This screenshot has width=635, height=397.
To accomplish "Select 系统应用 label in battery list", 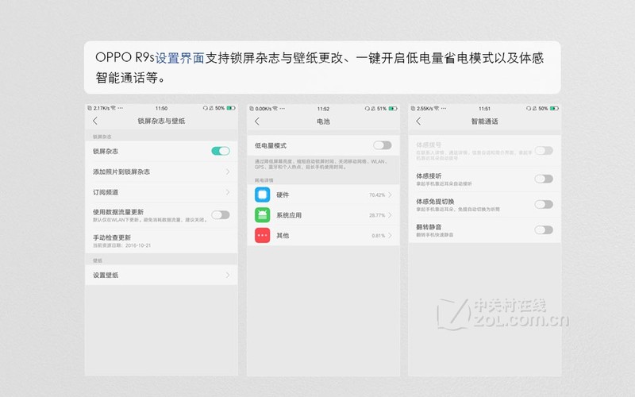I will pos(289,215).
